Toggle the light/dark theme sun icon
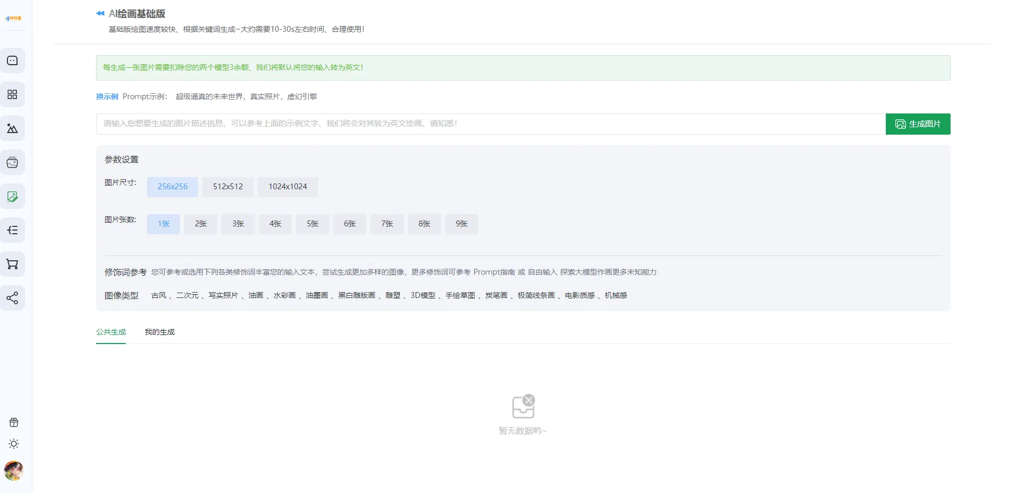This screenshot has width=1010, height=493. click(14, 444)
